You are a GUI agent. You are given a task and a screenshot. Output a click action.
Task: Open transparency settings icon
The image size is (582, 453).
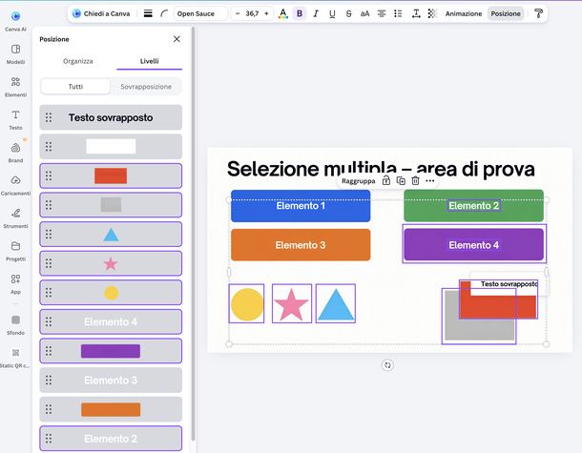point(432,13)
